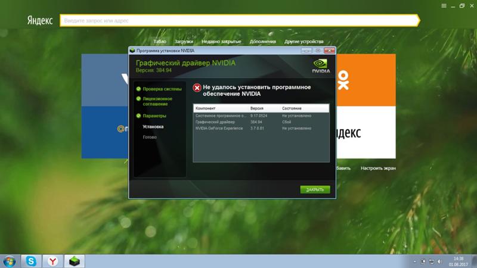Open the taskbar clock showing 14:38
Screen dimensions: 477x268
pos(458,261)
